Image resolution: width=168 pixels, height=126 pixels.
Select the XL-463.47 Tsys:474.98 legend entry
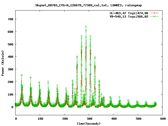pyautogui.click(x=129, y=13)
